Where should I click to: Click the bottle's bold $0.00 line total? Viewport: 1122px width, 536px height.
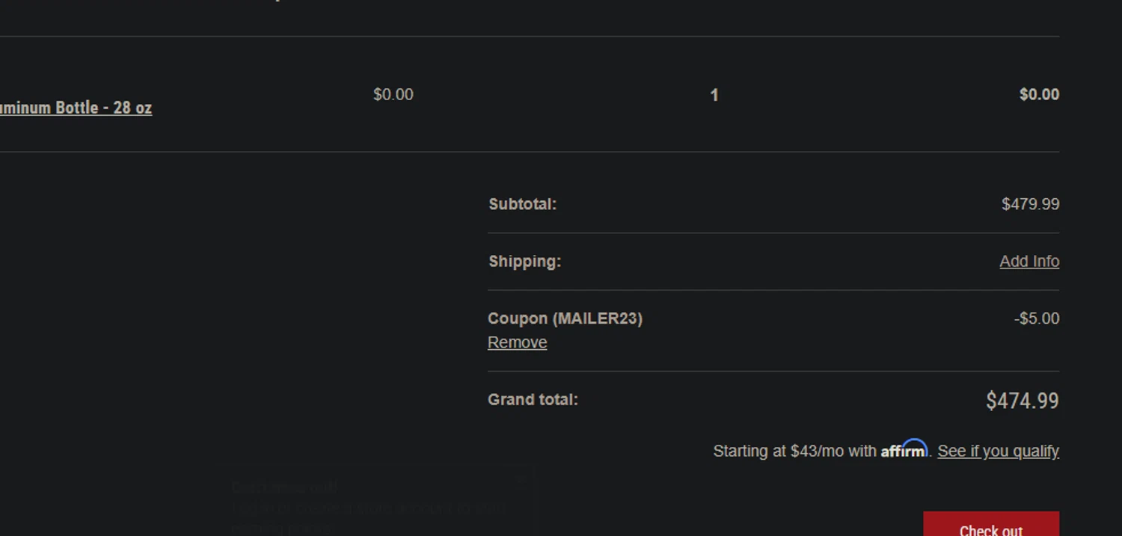click(1039, 94)
